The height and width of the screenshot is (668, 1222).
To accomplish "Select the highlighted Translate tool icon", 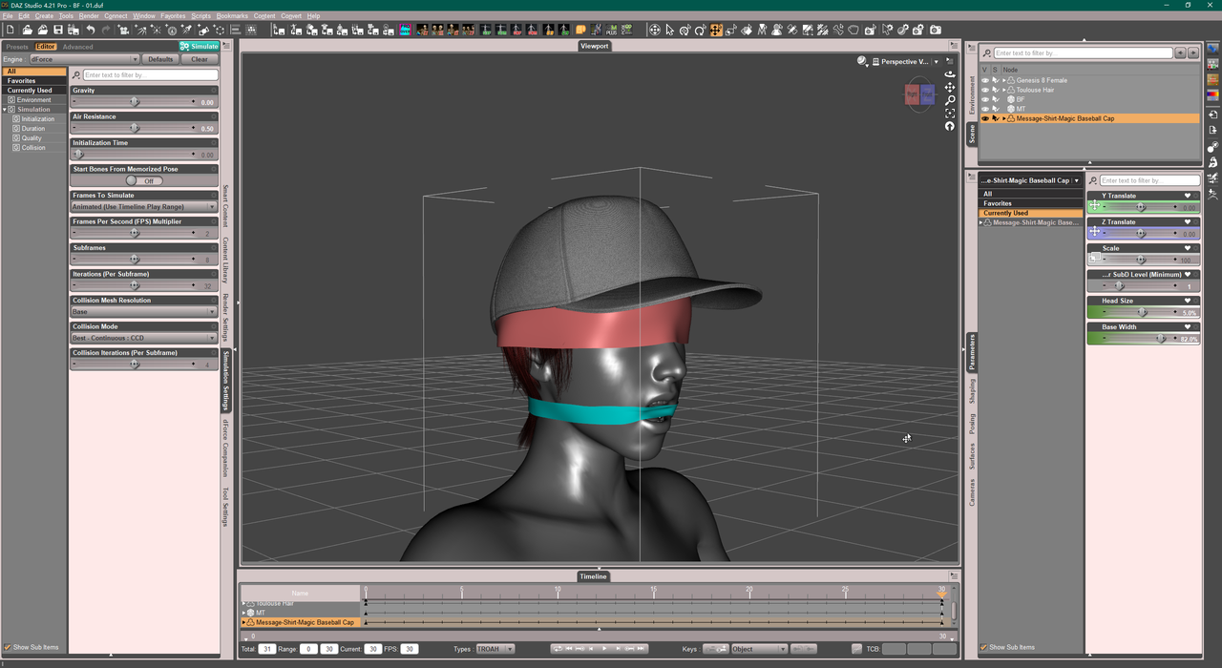I will point(715,31).
